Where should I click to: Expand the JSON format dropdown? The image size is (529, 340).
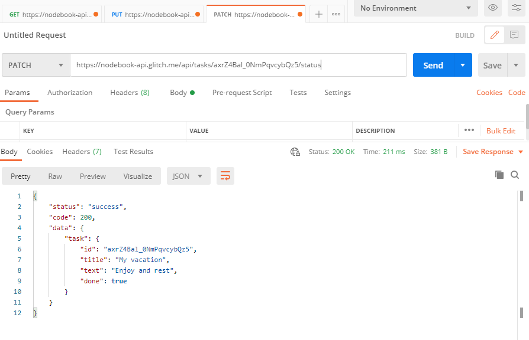point(188,176)
